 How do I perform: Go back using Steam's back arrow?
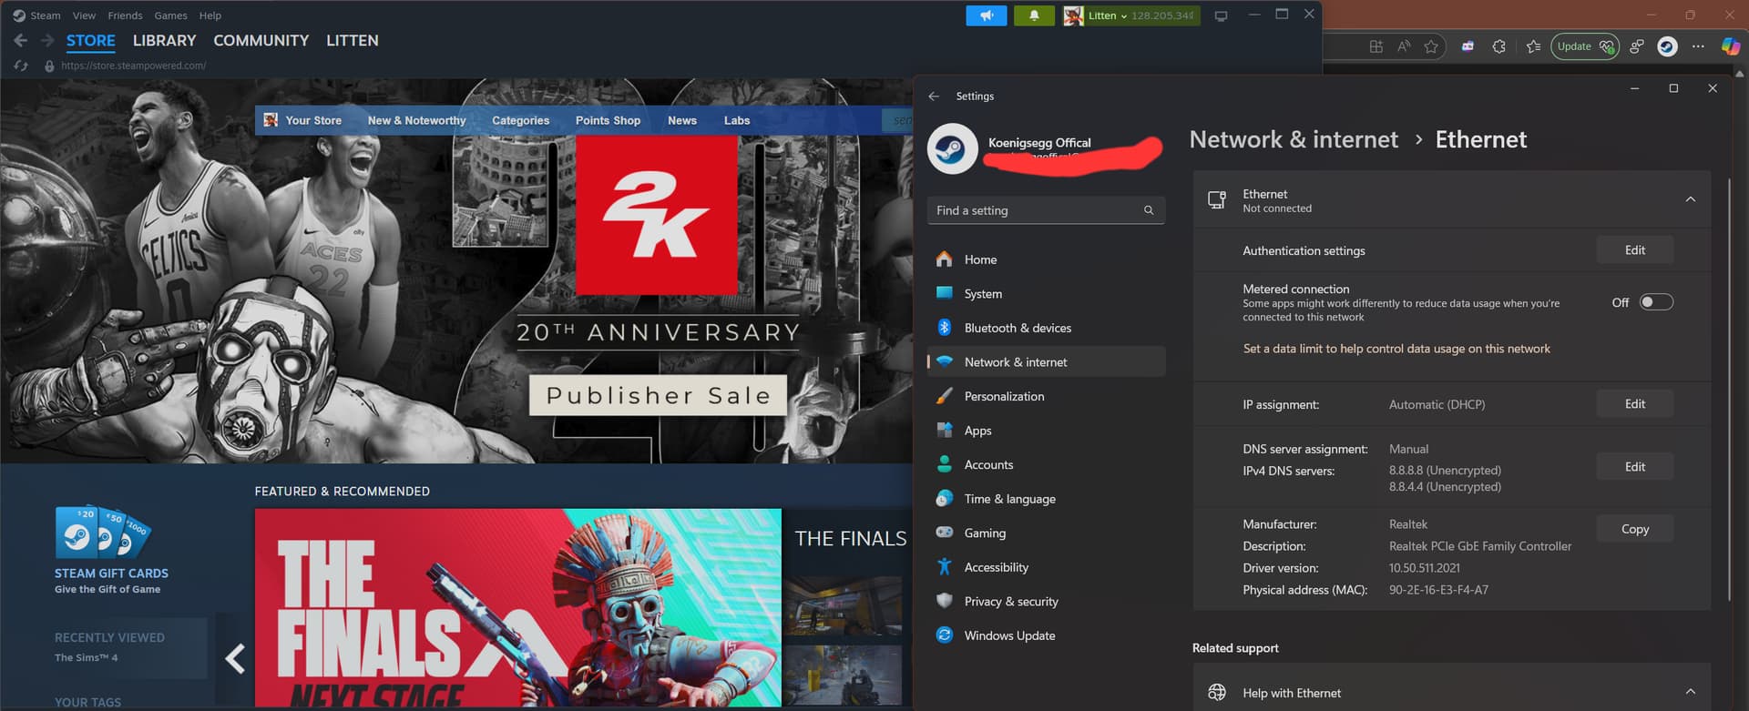[21, 40]
